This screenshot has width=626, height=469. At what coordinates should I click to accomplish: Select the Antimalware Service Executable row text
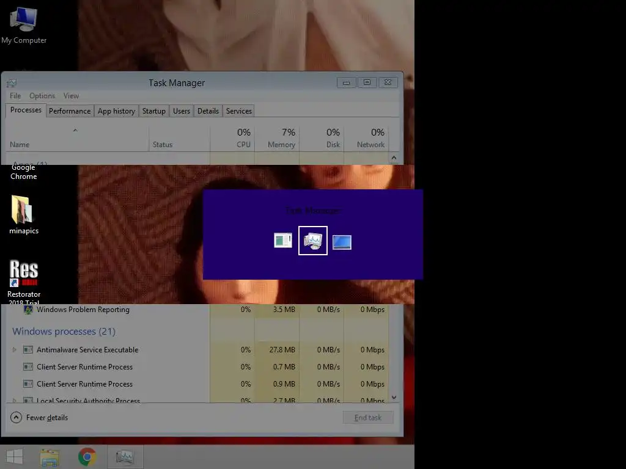click(x=87, y=350)
